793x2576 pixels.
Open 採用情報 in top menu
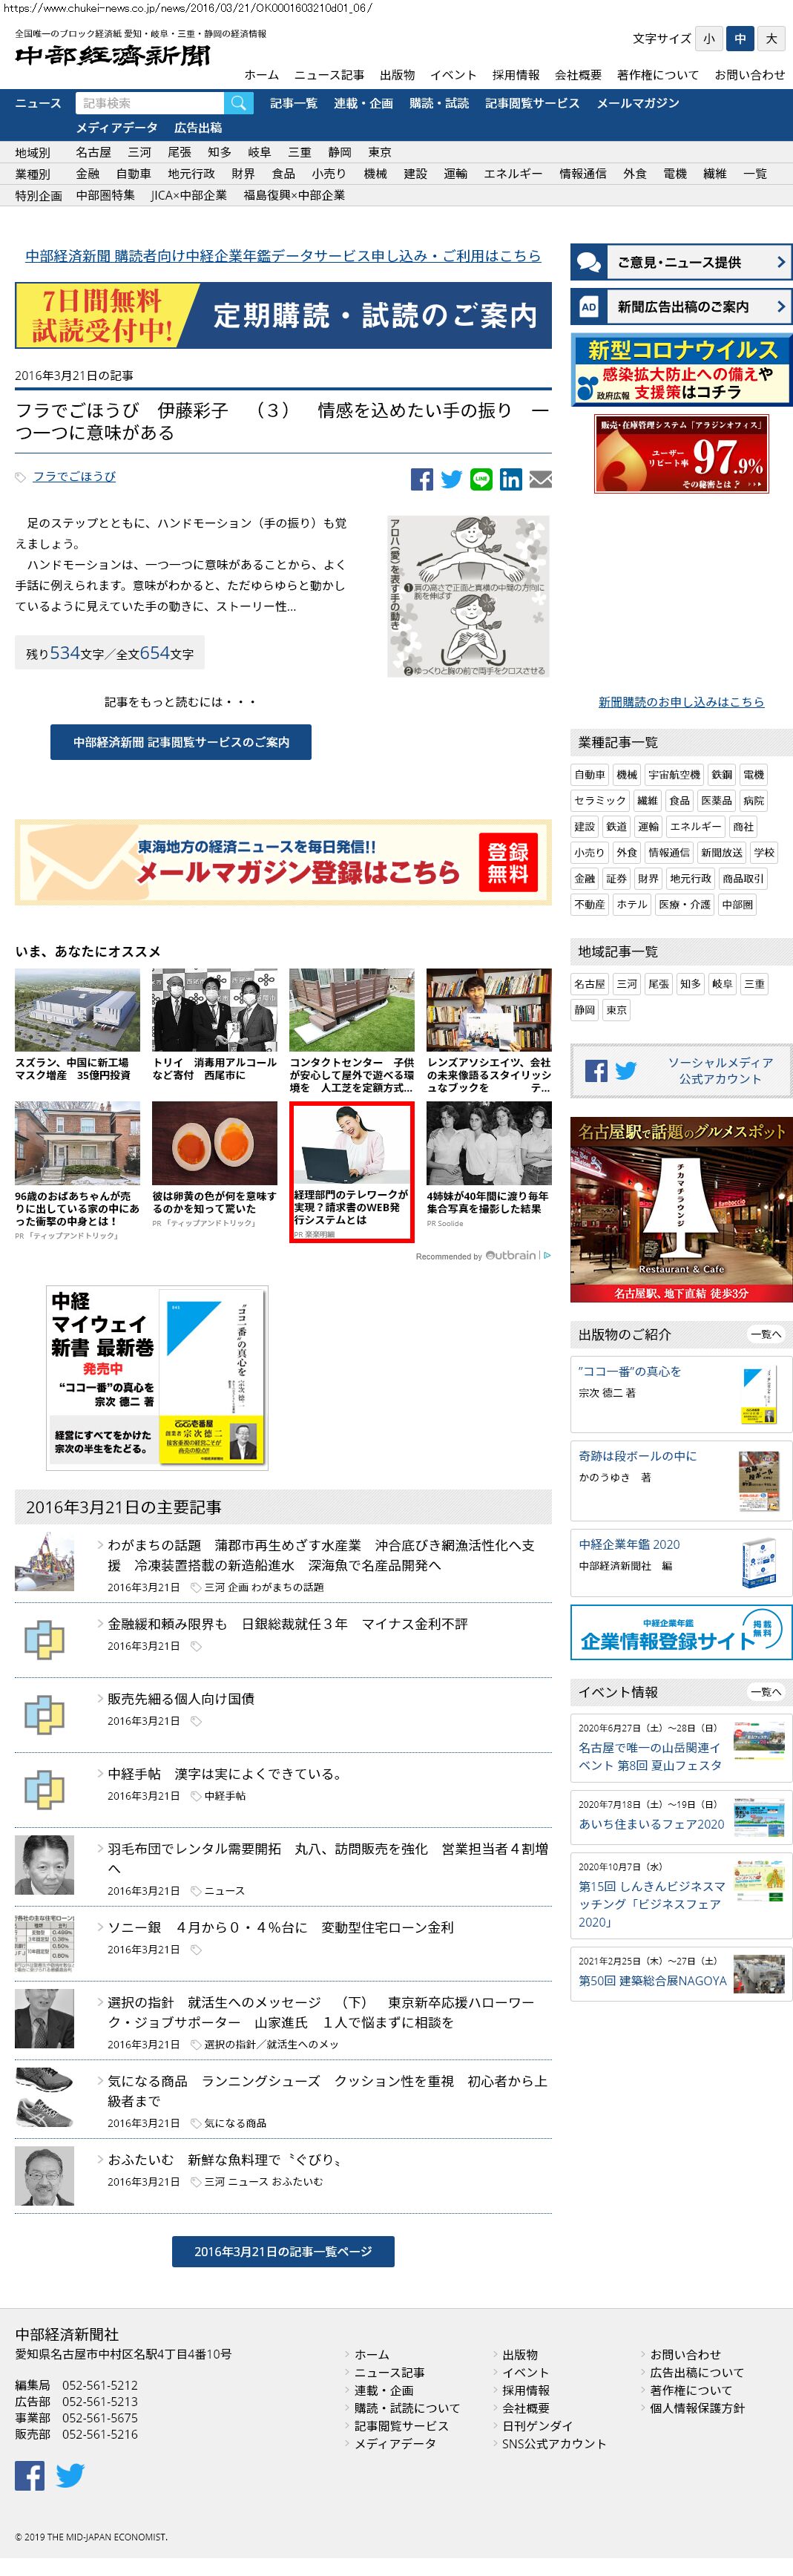[x=516, y=75]
